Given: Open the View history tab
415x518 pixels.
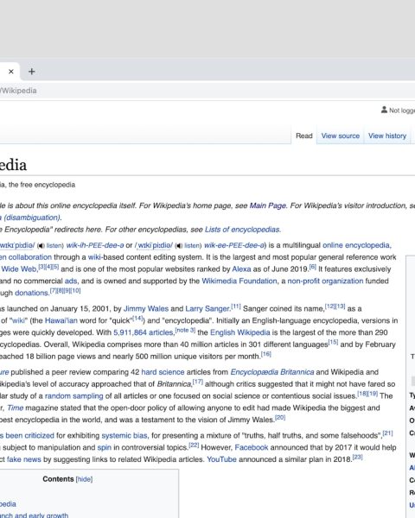Looking at the screenshot, I should [x=387, y=136].
